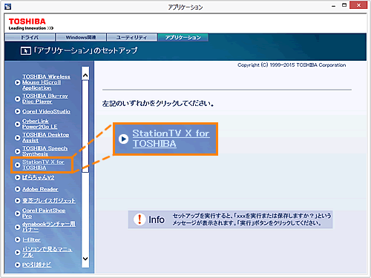Close the アプリケーション window

(x=358, y=5)
